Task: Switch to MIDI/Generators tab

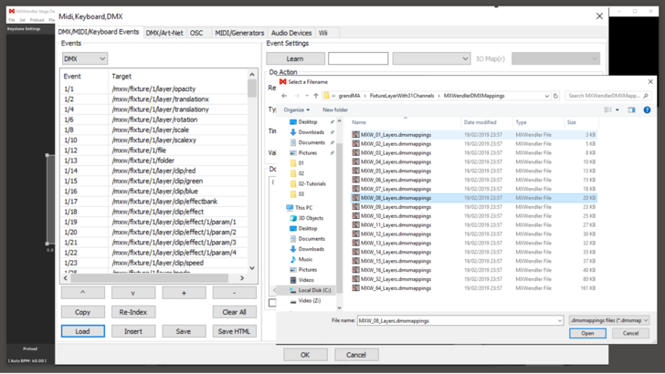Action: point(239,33)
